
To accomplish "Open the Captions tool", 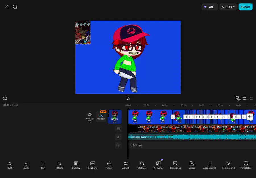I will click(92, 165).
